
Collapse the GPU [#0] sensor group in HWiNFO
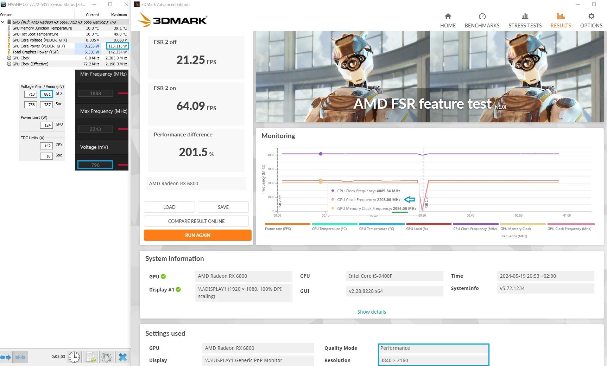point(3,22)
